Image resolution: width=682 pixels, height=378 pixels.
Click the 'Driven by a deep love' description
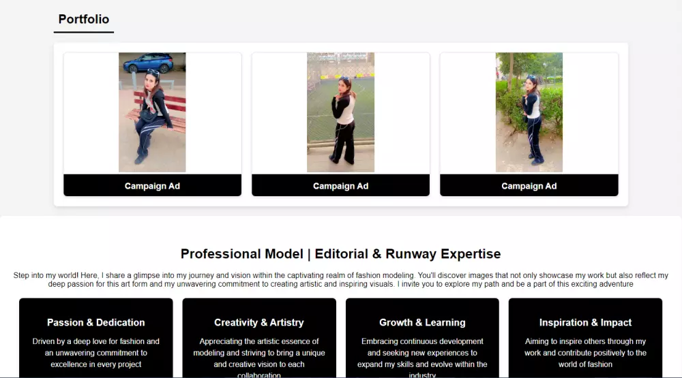tap(95, 353)
